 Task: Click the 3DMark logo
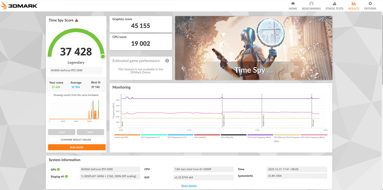(x=20, y=6)
